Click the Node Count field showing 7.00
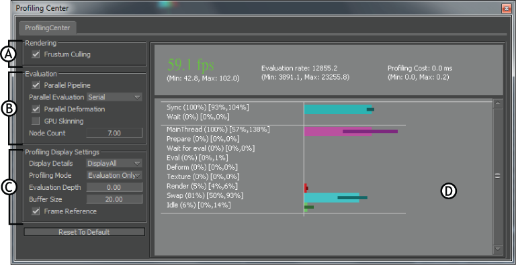 tap(114, 133)
